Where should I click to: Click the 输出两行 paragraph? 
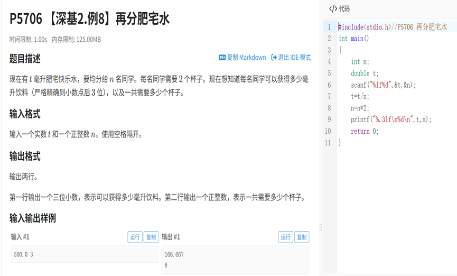(23, 177)
